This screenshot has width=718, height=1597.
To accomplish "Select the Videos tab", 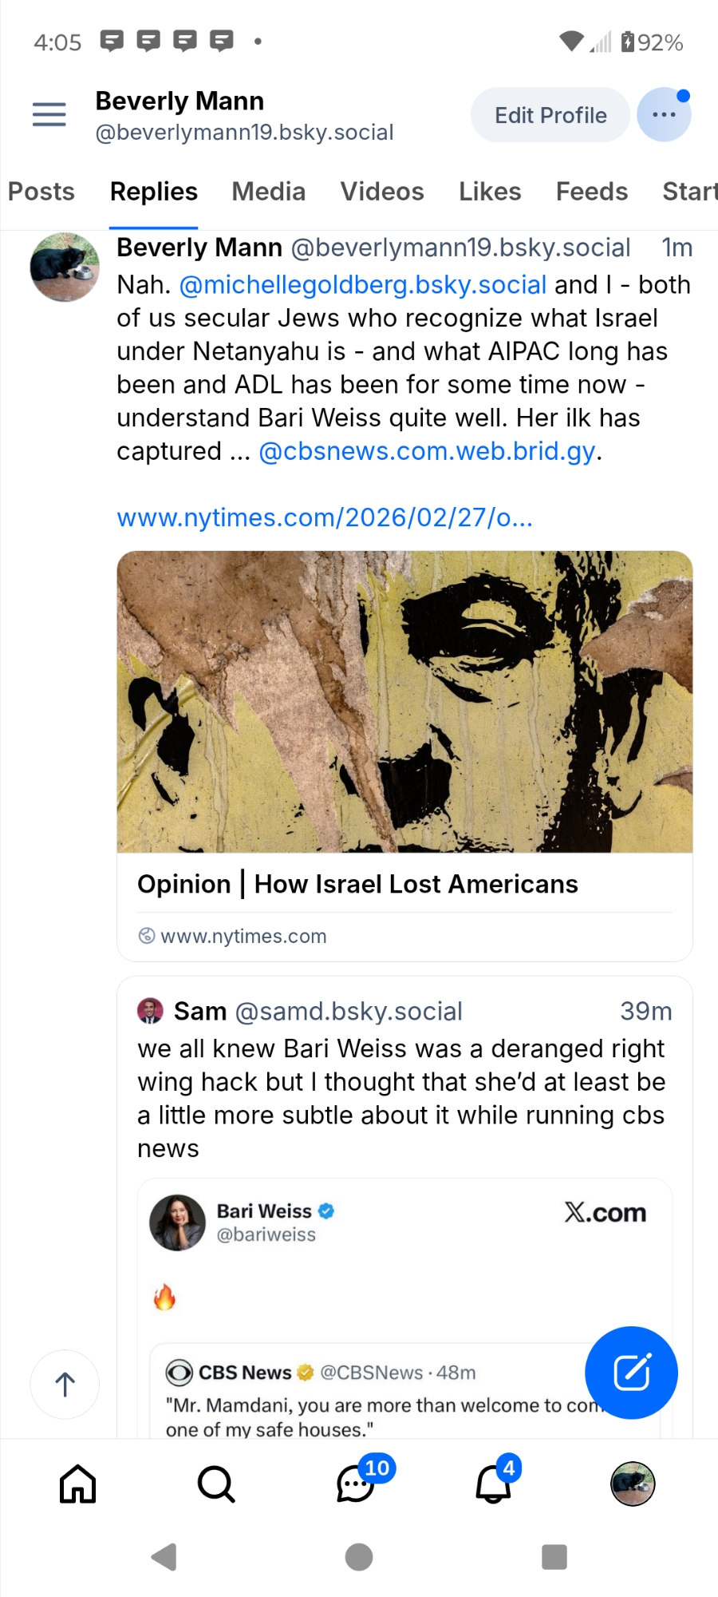I will coord(382,192).
